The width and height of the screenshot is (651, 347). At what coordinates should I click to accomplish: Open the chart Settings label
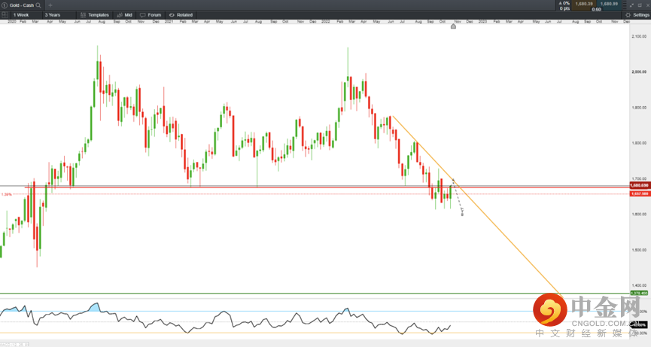pyautogui.click(x=641, y=15)
